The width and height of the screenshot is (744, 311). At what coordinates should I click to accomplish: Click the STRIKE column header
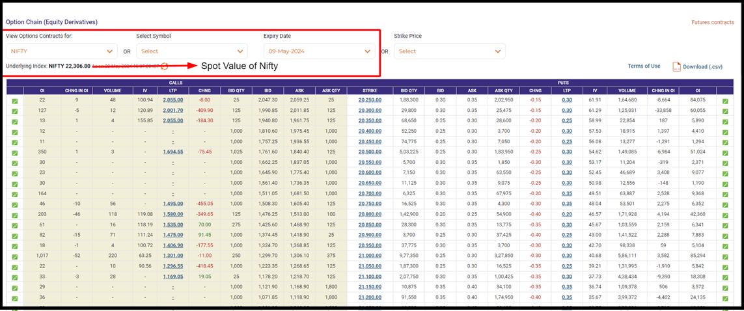pos(369,90)
